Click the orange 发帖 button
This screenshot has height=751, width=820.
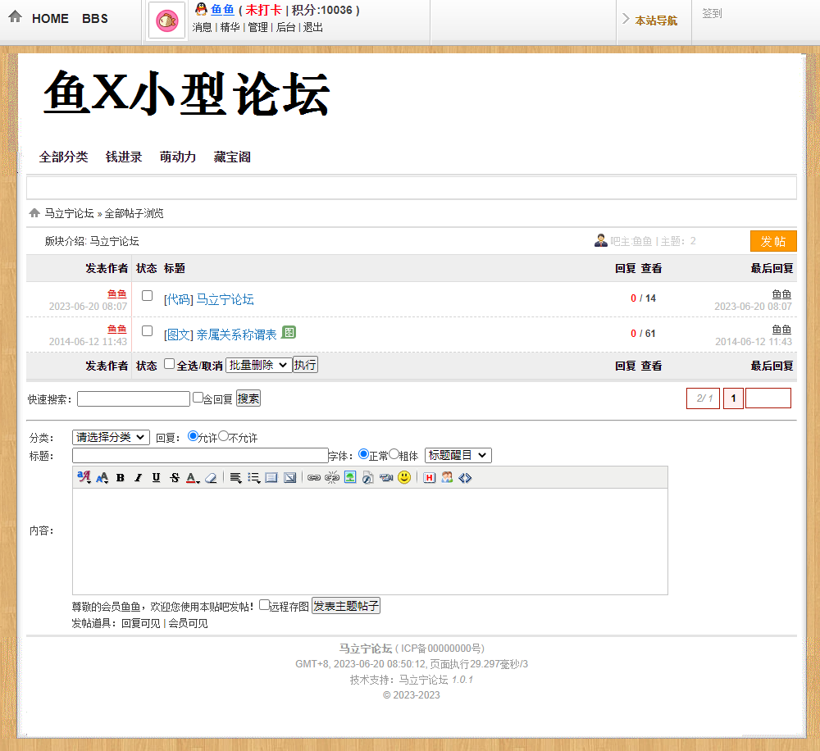(x=773, y=241)
